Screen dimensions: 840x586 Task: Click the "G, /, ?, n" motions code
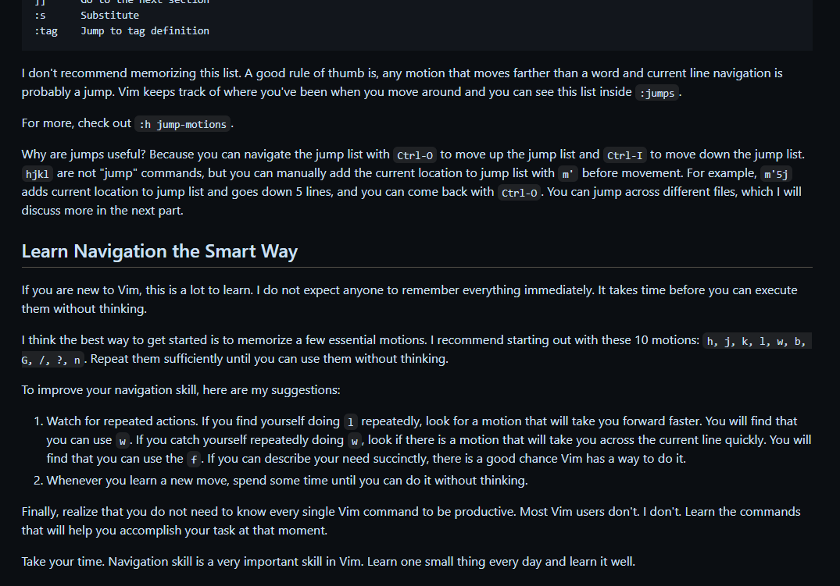[52, 360]
